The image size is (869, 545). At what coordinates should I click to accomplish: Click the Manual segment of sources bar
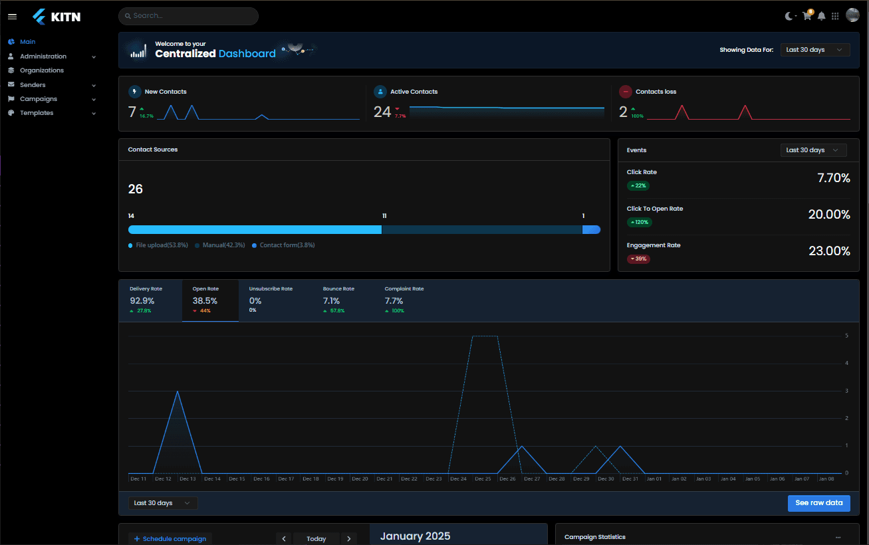coord(482,229)
